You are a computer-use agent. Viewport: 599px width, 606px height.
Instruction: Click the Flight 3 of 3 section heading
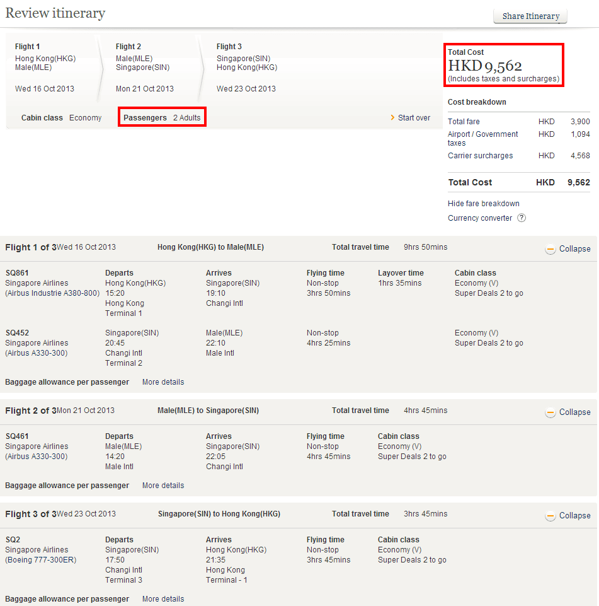tap(30, 515)
